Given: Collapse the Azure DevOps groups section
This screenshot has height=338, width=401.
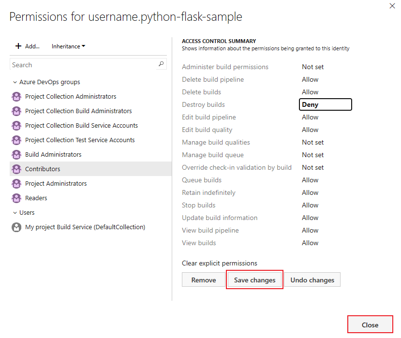Looking at the screenshot, I should pos(15,82).
